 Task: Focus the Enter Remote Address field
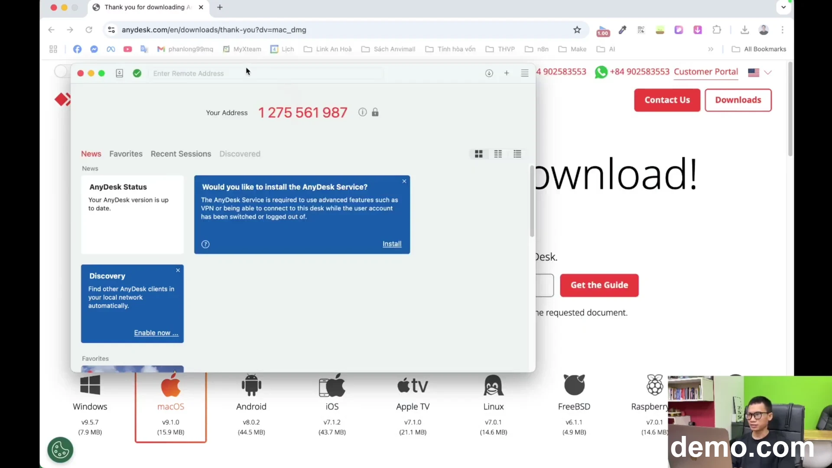[266, 74]
